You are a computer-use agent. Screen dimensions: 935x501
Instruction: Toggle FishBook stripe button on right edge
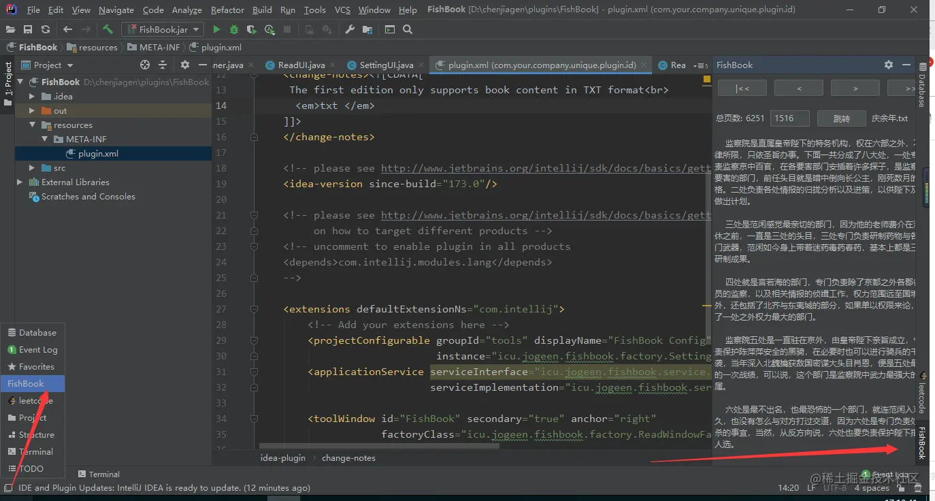click(x=923, y=442)
